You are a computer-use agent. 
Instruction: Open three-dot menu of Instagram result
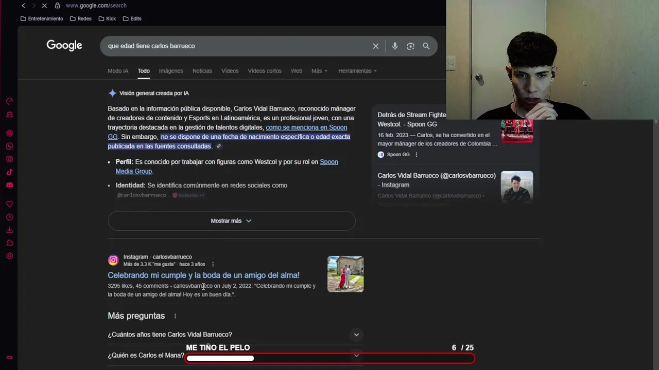click(x=213, y=264)
